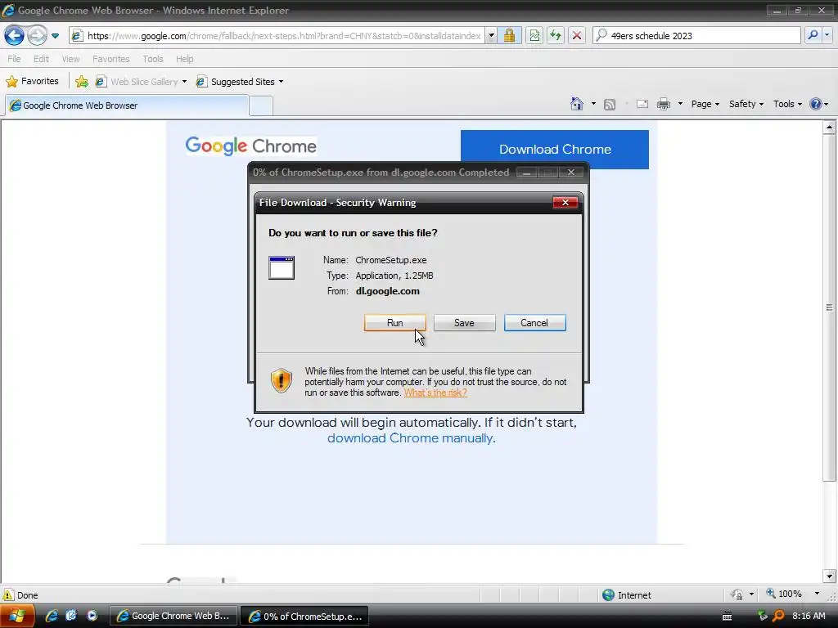Click the vertical scrollbar up arrow
838x628 pixels.
click(x=830, y=127)
